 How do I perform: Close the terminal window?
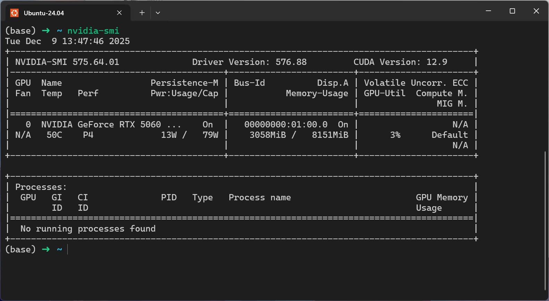536,11
